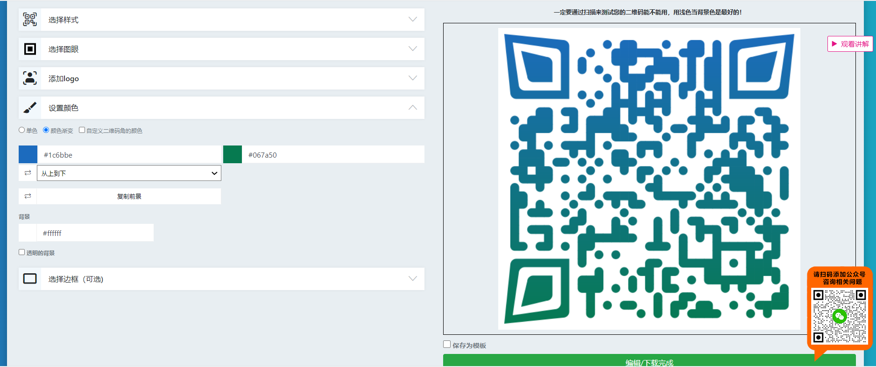Image resolution: width=876 pixels, height=367 pixels.
Task: Click the QR style icon beside 选择样式
Action: 30,20
